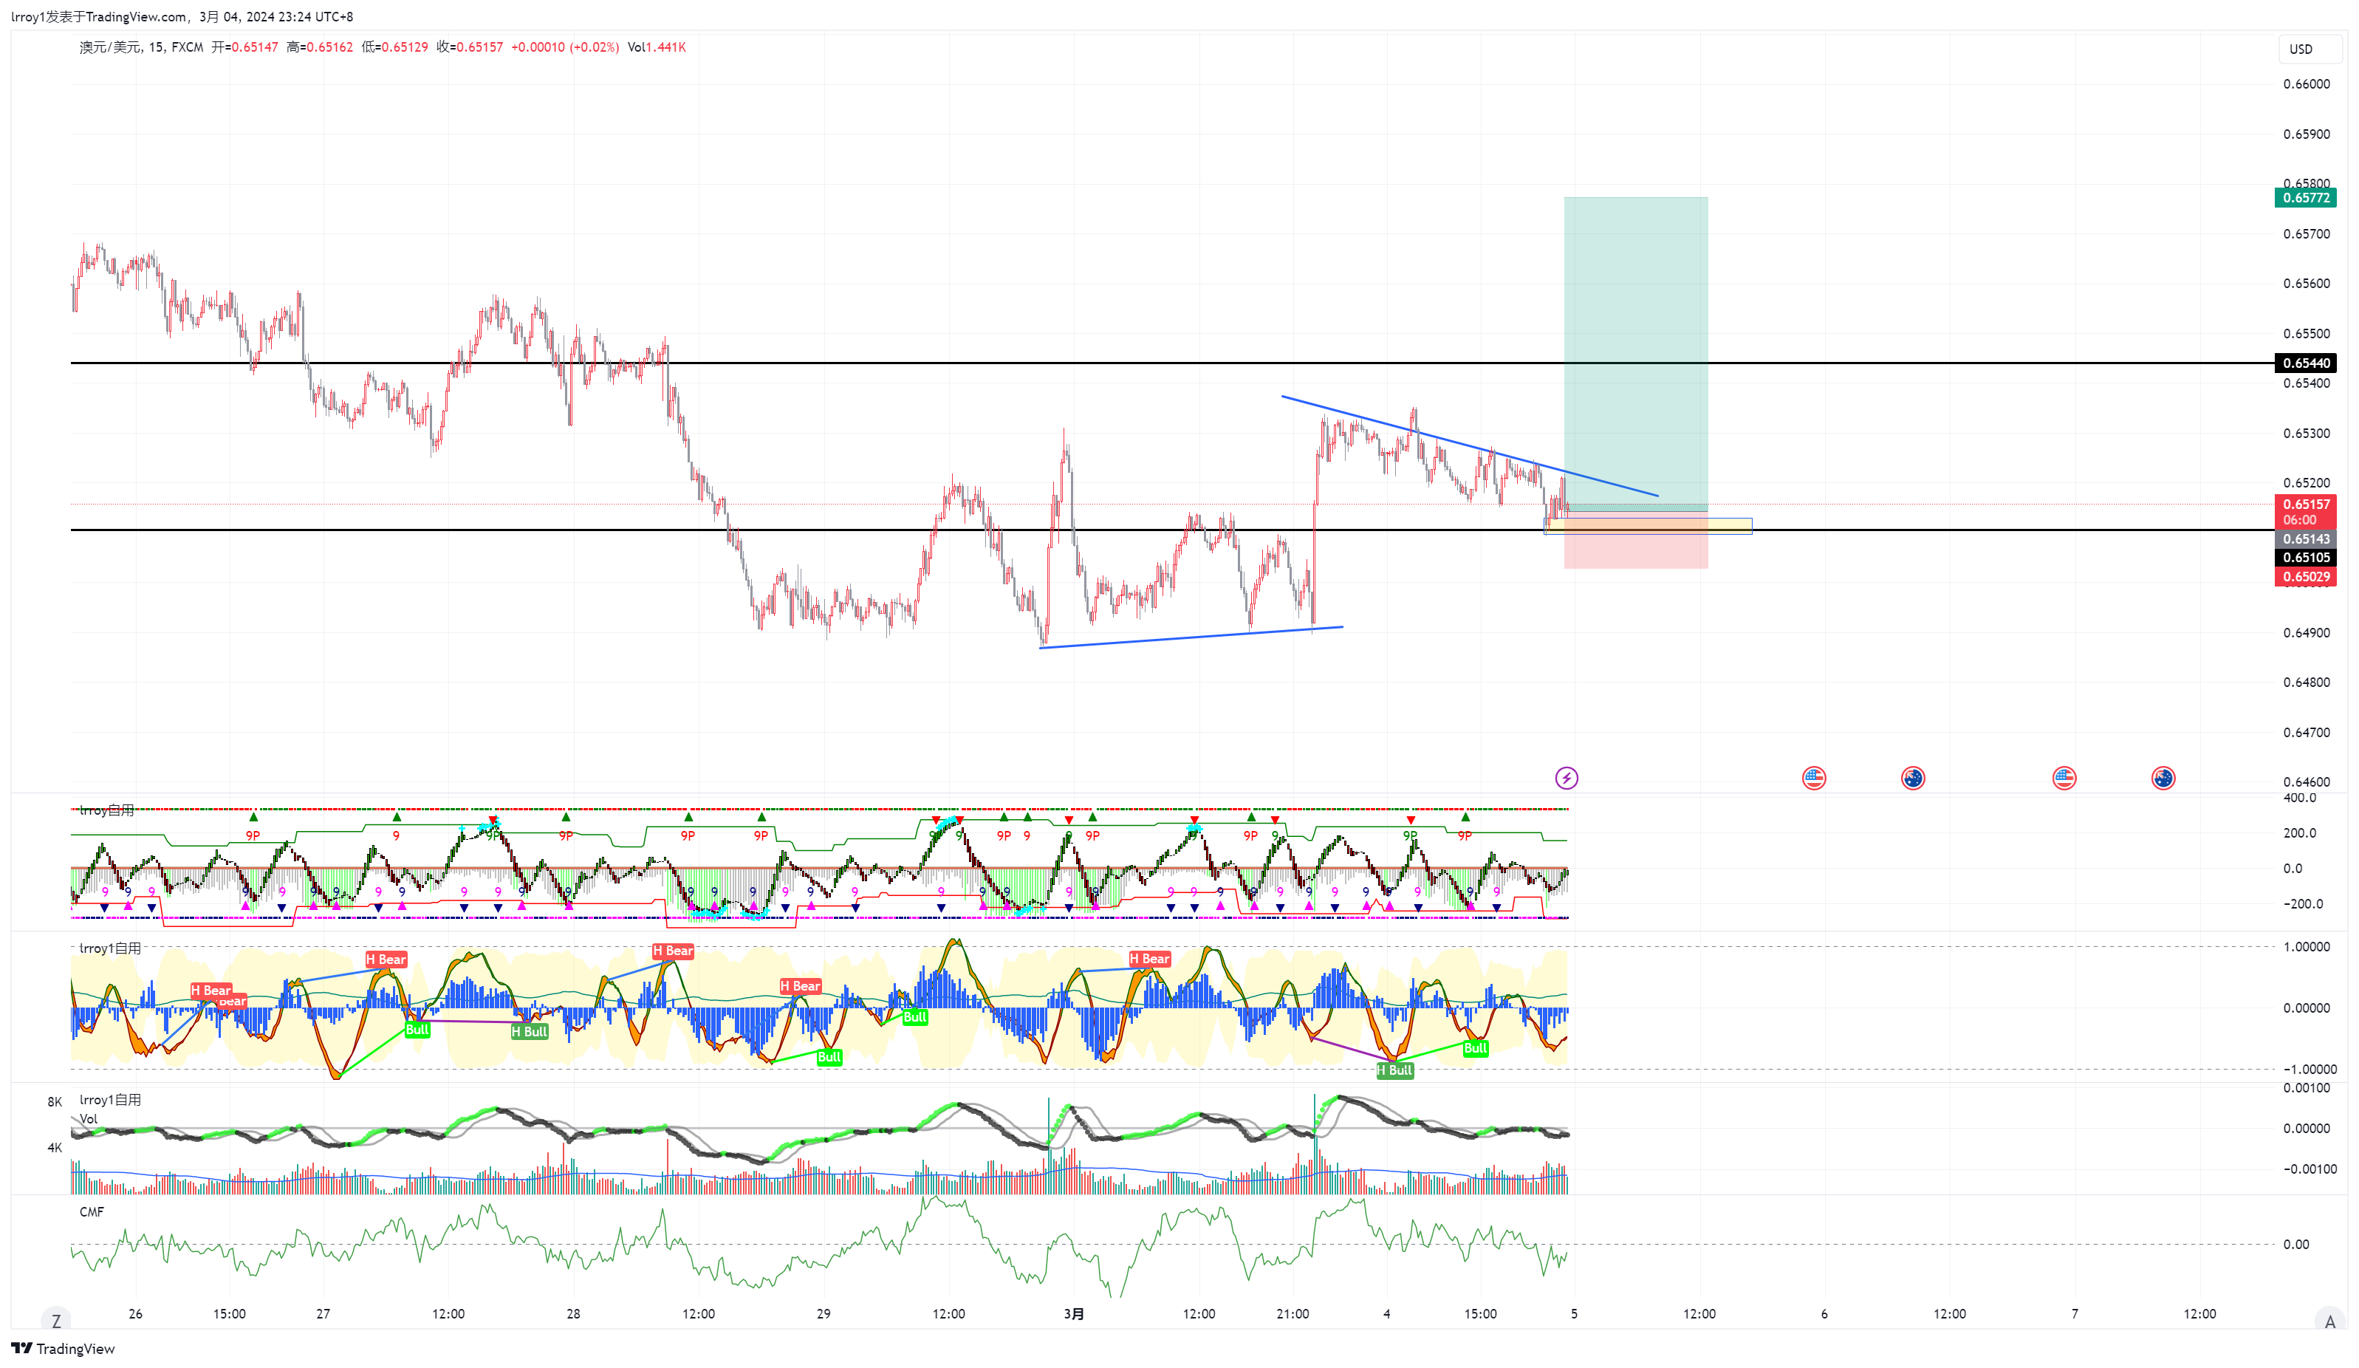This screenshot has width=2359, height=1368.
Task: Click the Australia flag event icon after date 7
Action: click(2163, 778)
